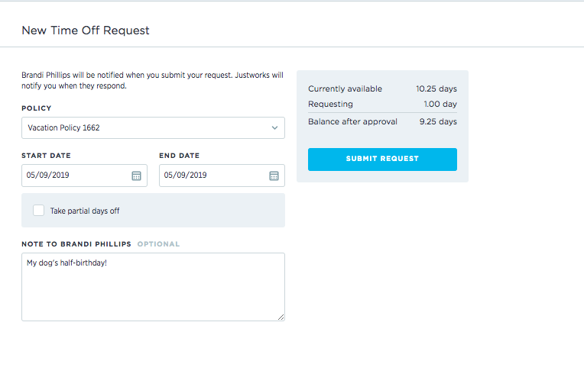Click the Start Date label
Image resolution: width=584 pixels, height=377 pixels.
pyautogui.click(x=46, y=156)
